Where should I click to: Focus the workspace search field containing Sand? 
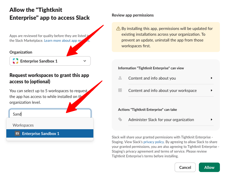(x=50, y=113)
